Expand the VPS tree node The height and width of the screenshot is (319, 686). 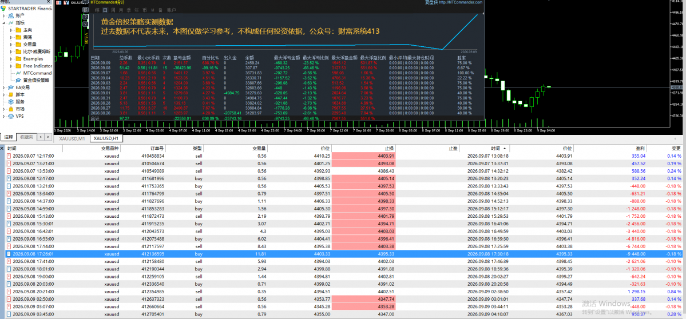pyautogui.click(x=3, y=116)
